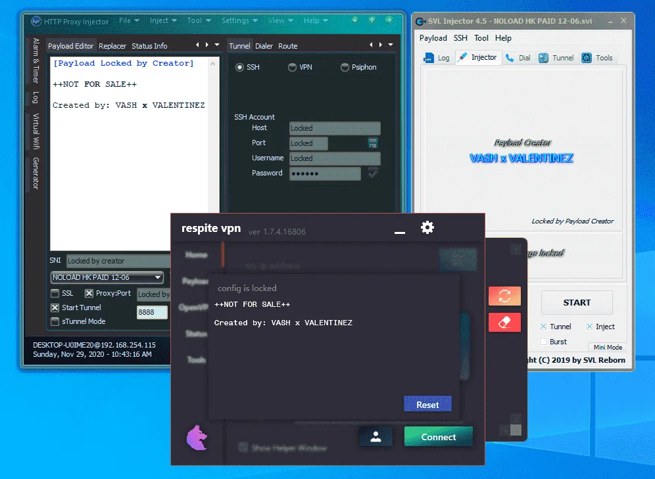Open the View menu in HTTP Proxy Injector
The width and height of the screenshot is (655, 479).
tap(280, 20)
